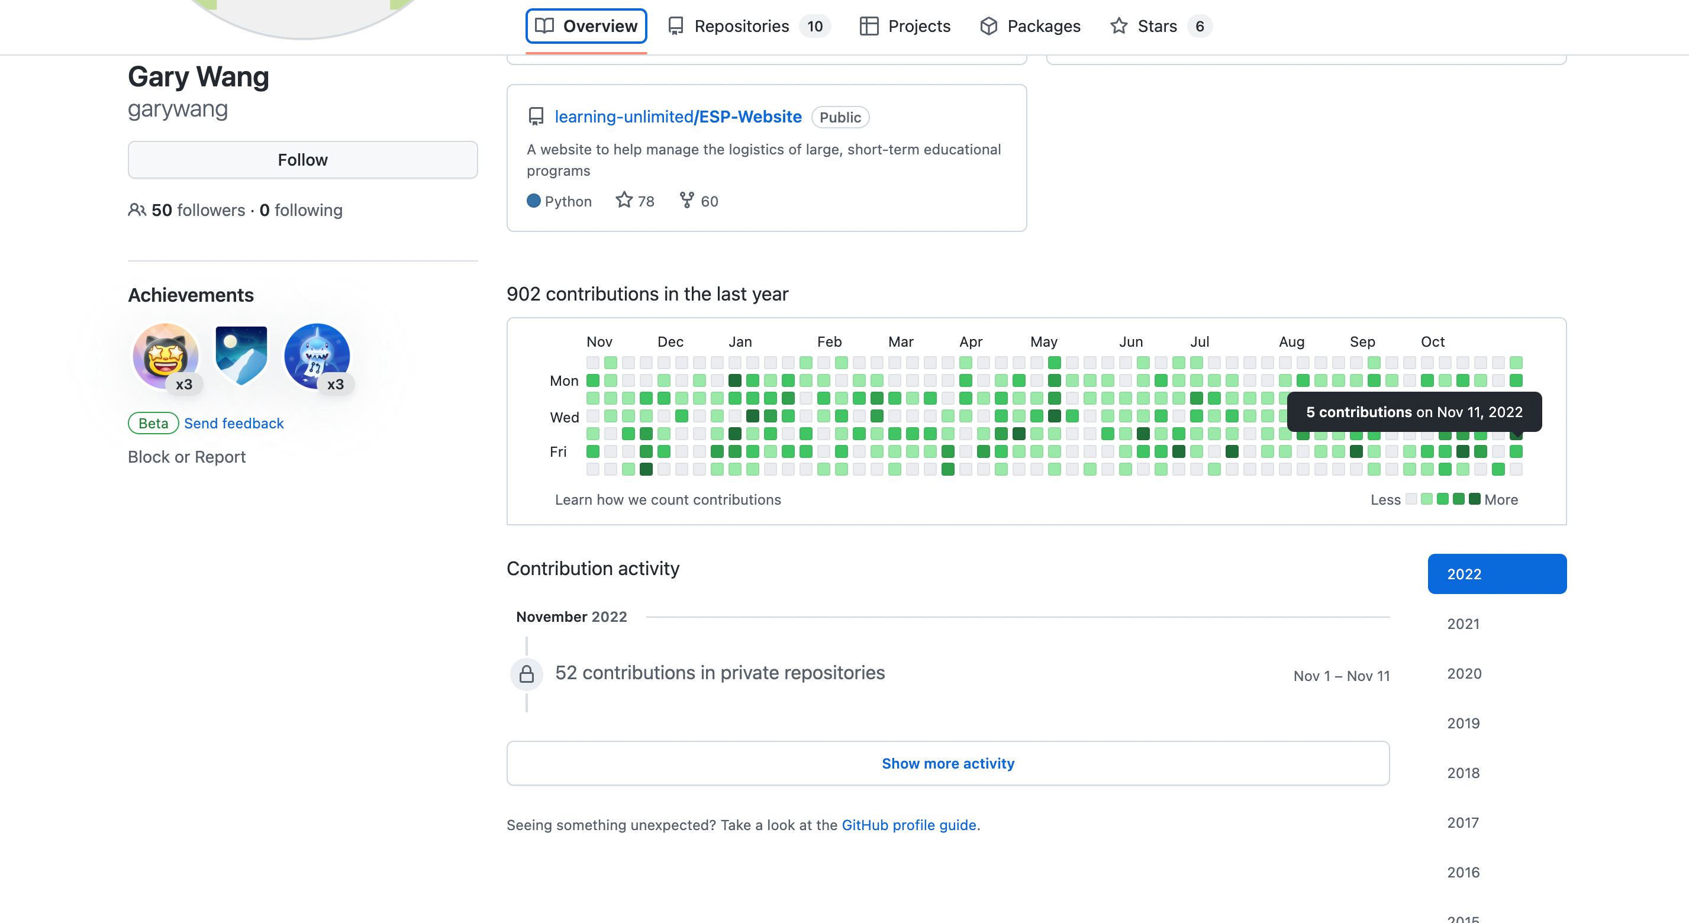Click the Projects table icon

click(x=869, y=26)
